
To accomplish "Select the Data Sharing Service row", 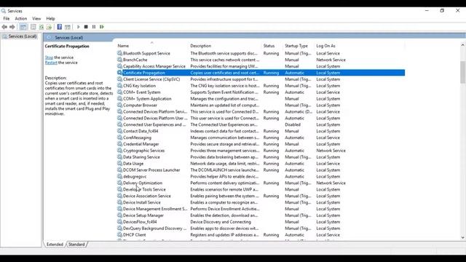I will tap(261, 157).
